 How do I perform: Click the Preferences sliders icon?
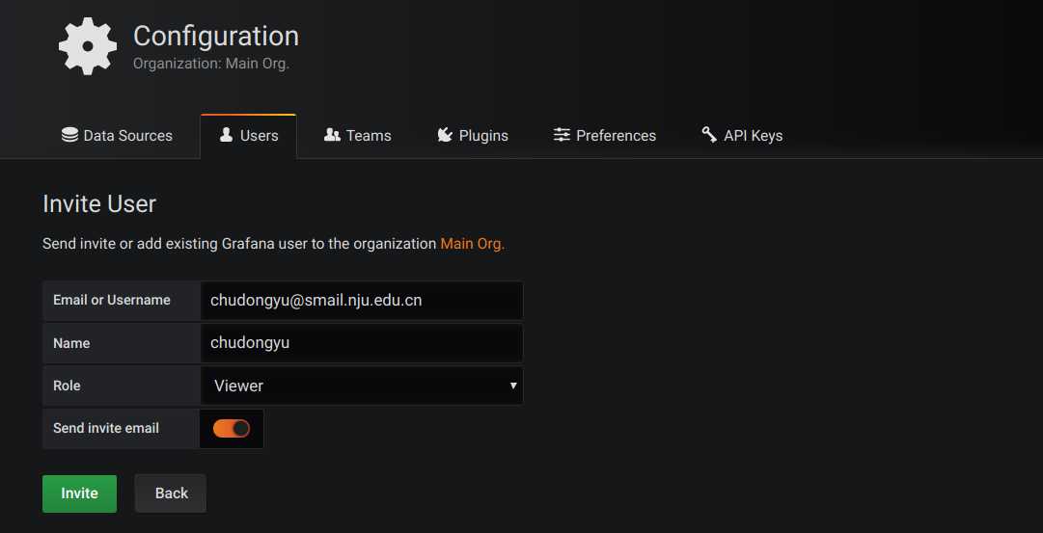click(x=562, y=135)
